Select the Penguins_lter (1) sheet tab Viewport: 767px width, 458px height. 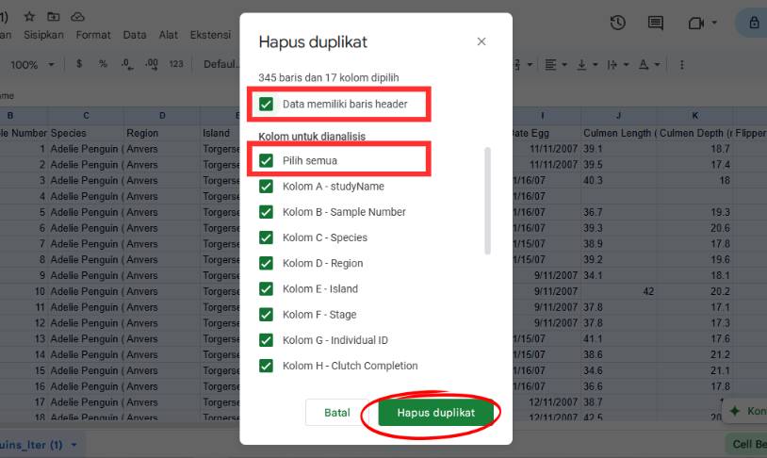(x=31, y=445)
